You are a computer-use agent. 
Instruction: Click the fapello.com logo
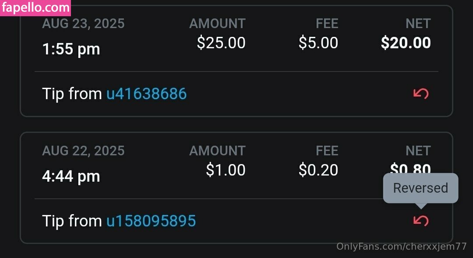[36, 8]
